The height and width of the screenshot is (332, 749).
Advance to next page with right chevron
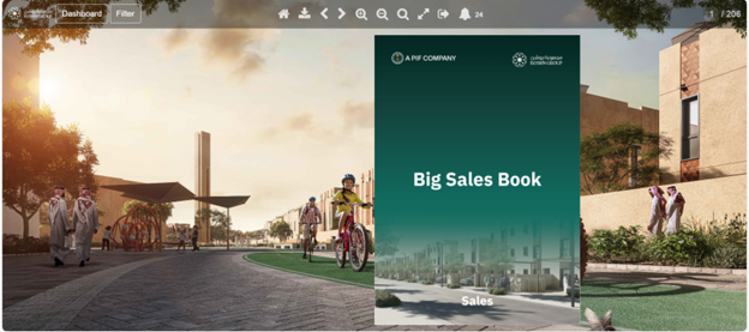[342, 14]
